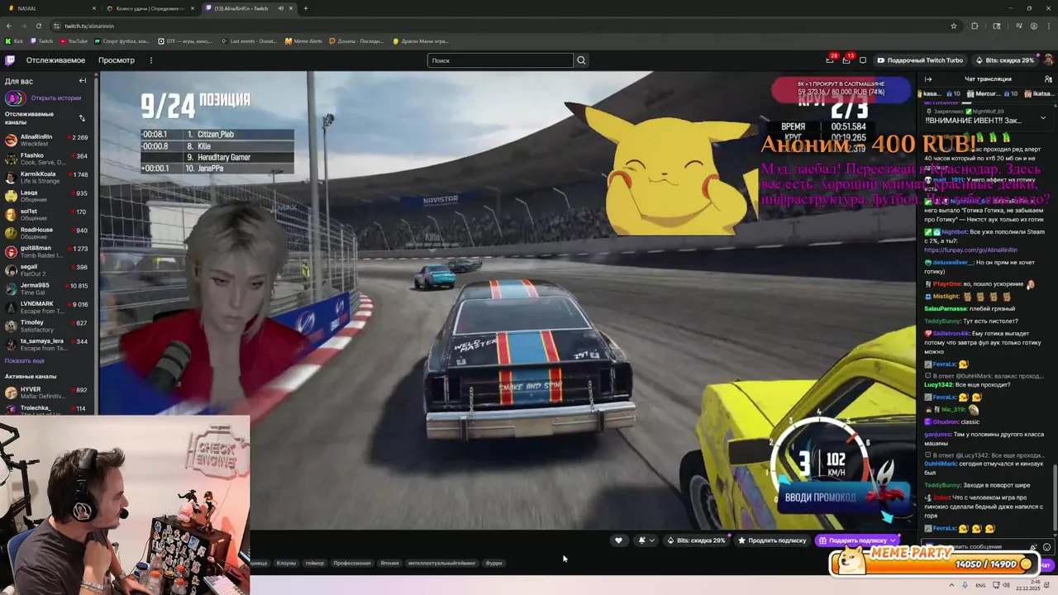This screenshot has height=595, width=1058.
Task: Open the LVNDMARK channel in the sidebar
Action: click(x=47, y=307)
